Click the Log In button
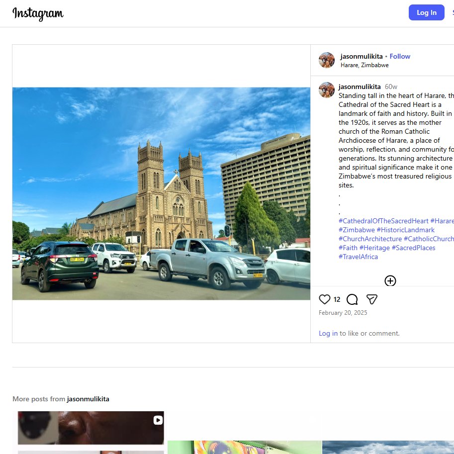Screen dimensions: 454x454 (x=426, y=12)
